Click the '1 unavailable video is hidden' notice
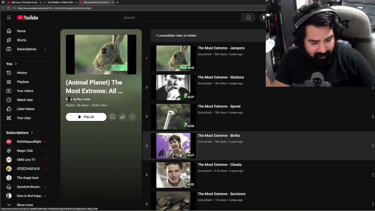Viewport: 375px width, 211px height. (x=176, y=35)
